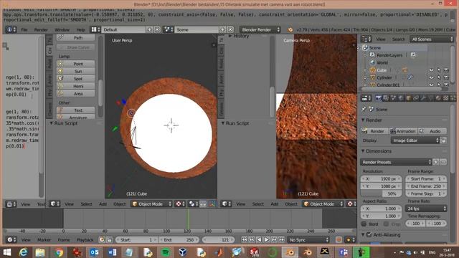Open the Marker menu in the timeline

pyautogui.click(x=44, y=239)
